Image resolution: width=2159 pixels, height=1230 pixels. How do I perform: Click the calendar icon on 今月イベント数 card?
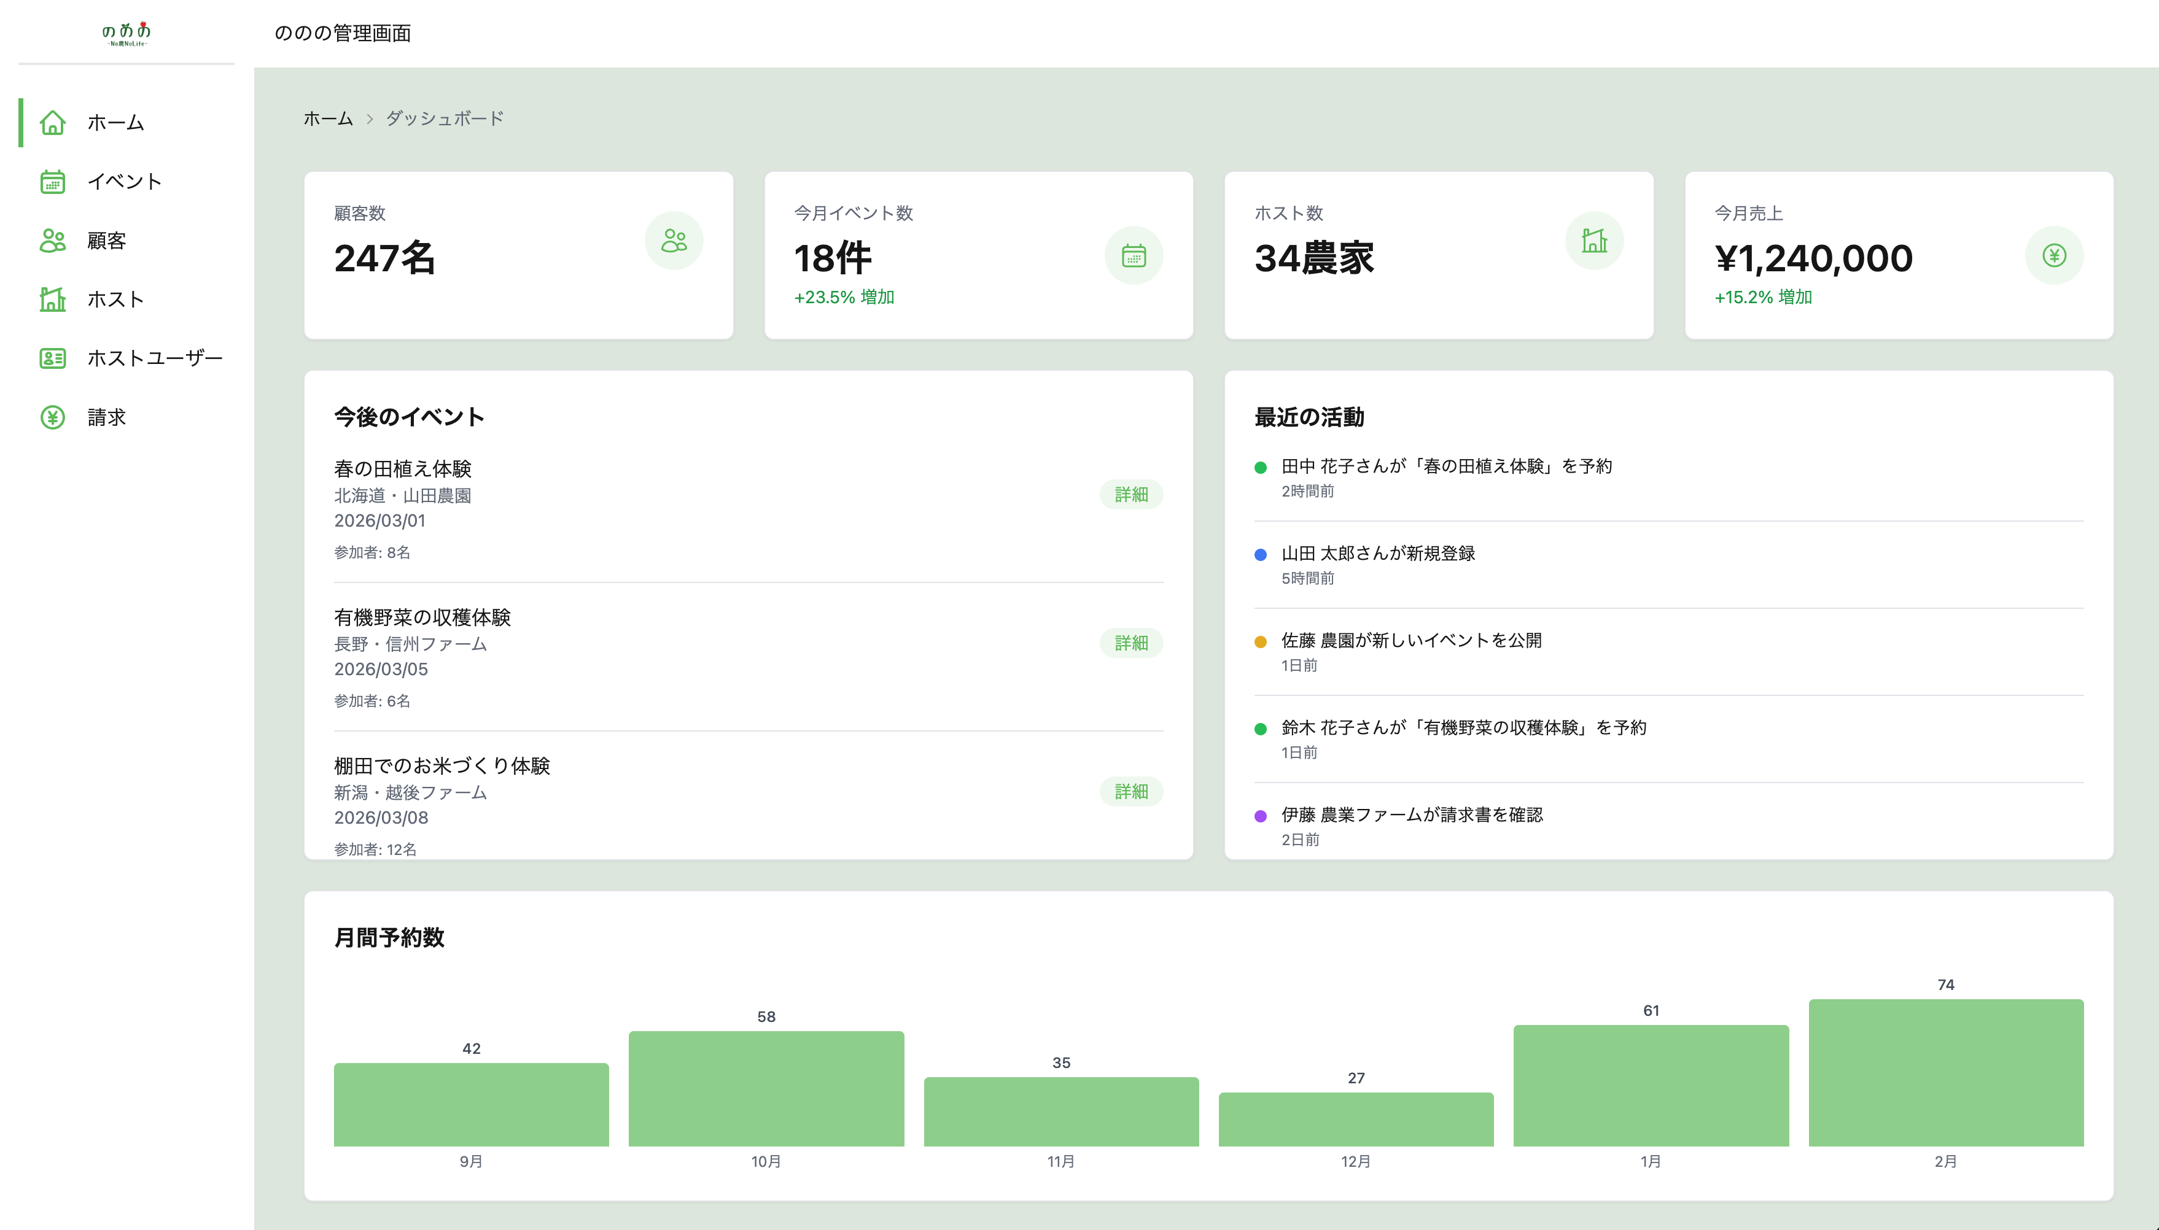[1133, 254]
